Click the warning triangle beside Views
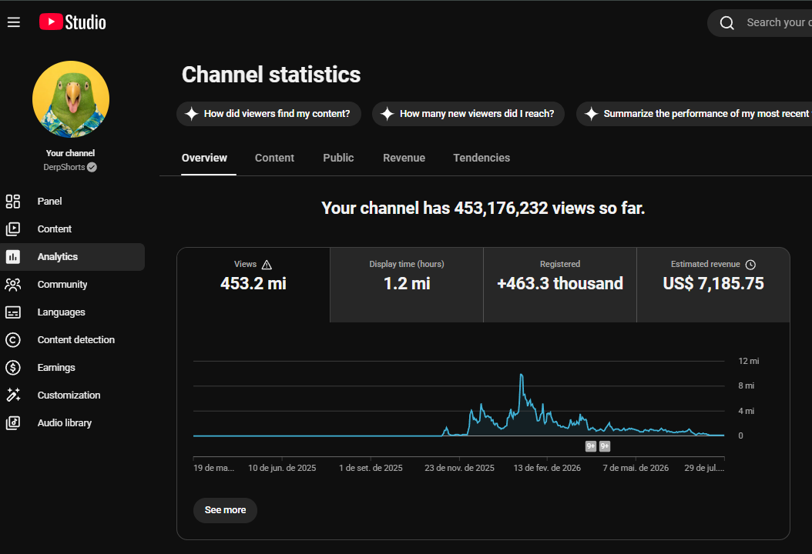The width and height of the screenshot is (812, 554). [267, 265]
